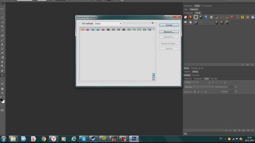This screenshot has height=143, width=255.
Task: Switch to the 'Образцы' swatches tab
Action: (x=194, y=10)
